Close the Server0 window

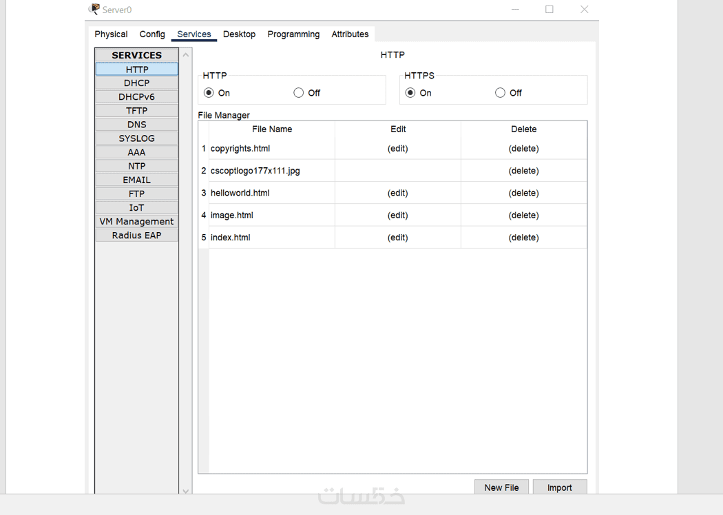pyautogui.click(x=584, y=9)
